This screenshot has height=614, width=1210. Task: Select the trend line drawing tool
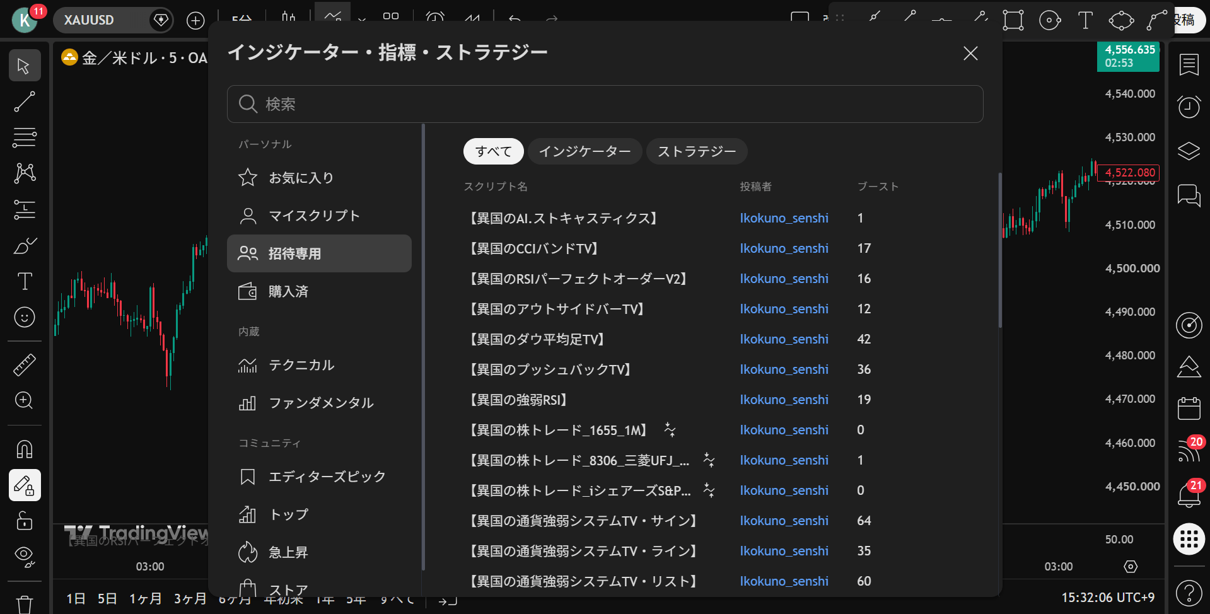25,101
